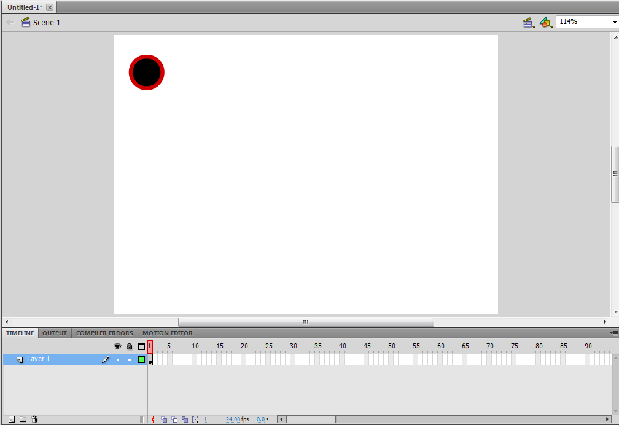This screenshot has width=619, height=425.
Task: Click the 24.00 fps frame rate value
Action: (x=233, y=419)
